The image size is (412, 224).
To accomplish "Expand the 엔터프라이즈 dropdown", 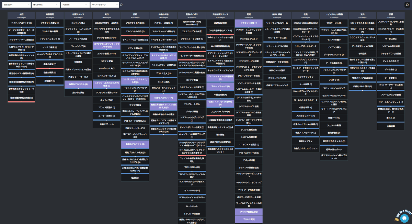I will 46,5.
